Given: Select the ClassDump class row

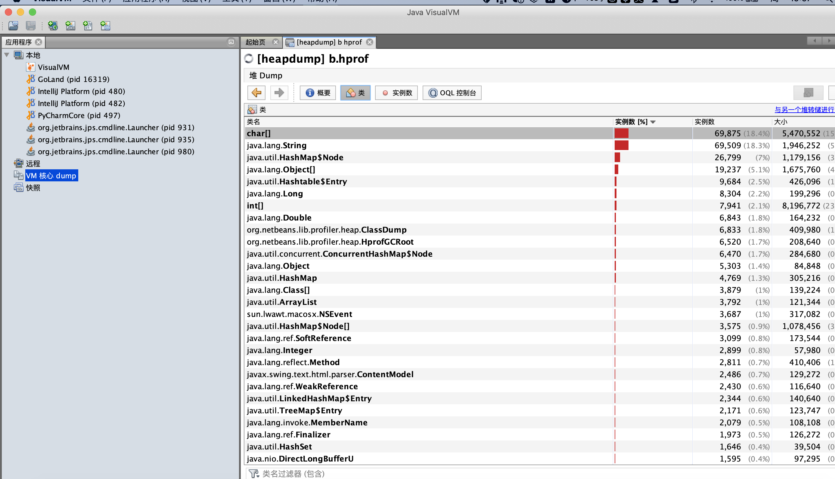Looking at the screenshot, I should coord(540,230).
